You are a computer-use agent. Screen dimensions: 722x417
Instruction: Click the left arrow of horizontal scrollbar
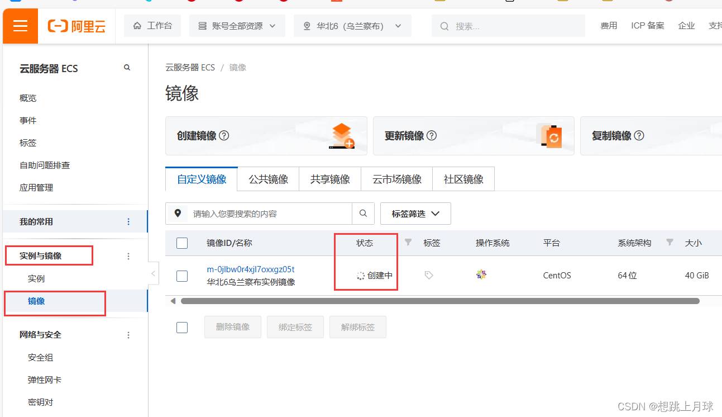pos(173,301)
